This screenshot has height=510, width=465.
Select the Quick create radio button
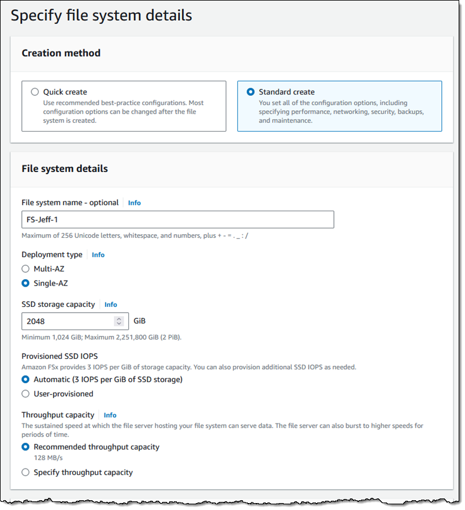(x=35, y=92)
